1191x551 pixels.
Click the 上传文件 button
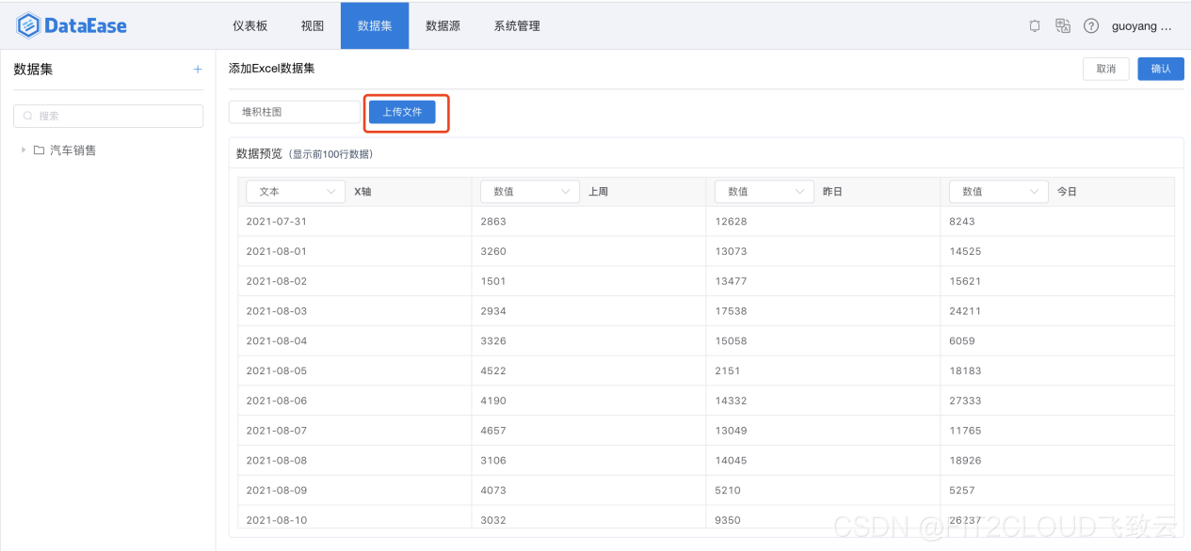tap(402, 112)
